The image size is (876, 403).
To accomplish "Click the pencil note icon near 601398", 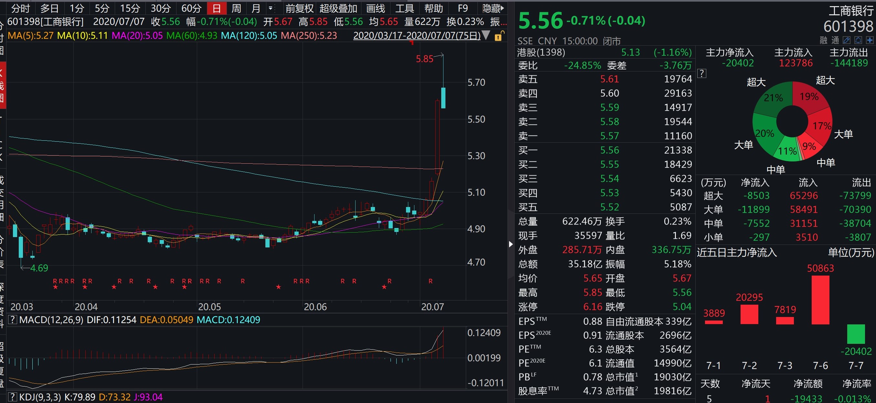I will click(846, 40).
